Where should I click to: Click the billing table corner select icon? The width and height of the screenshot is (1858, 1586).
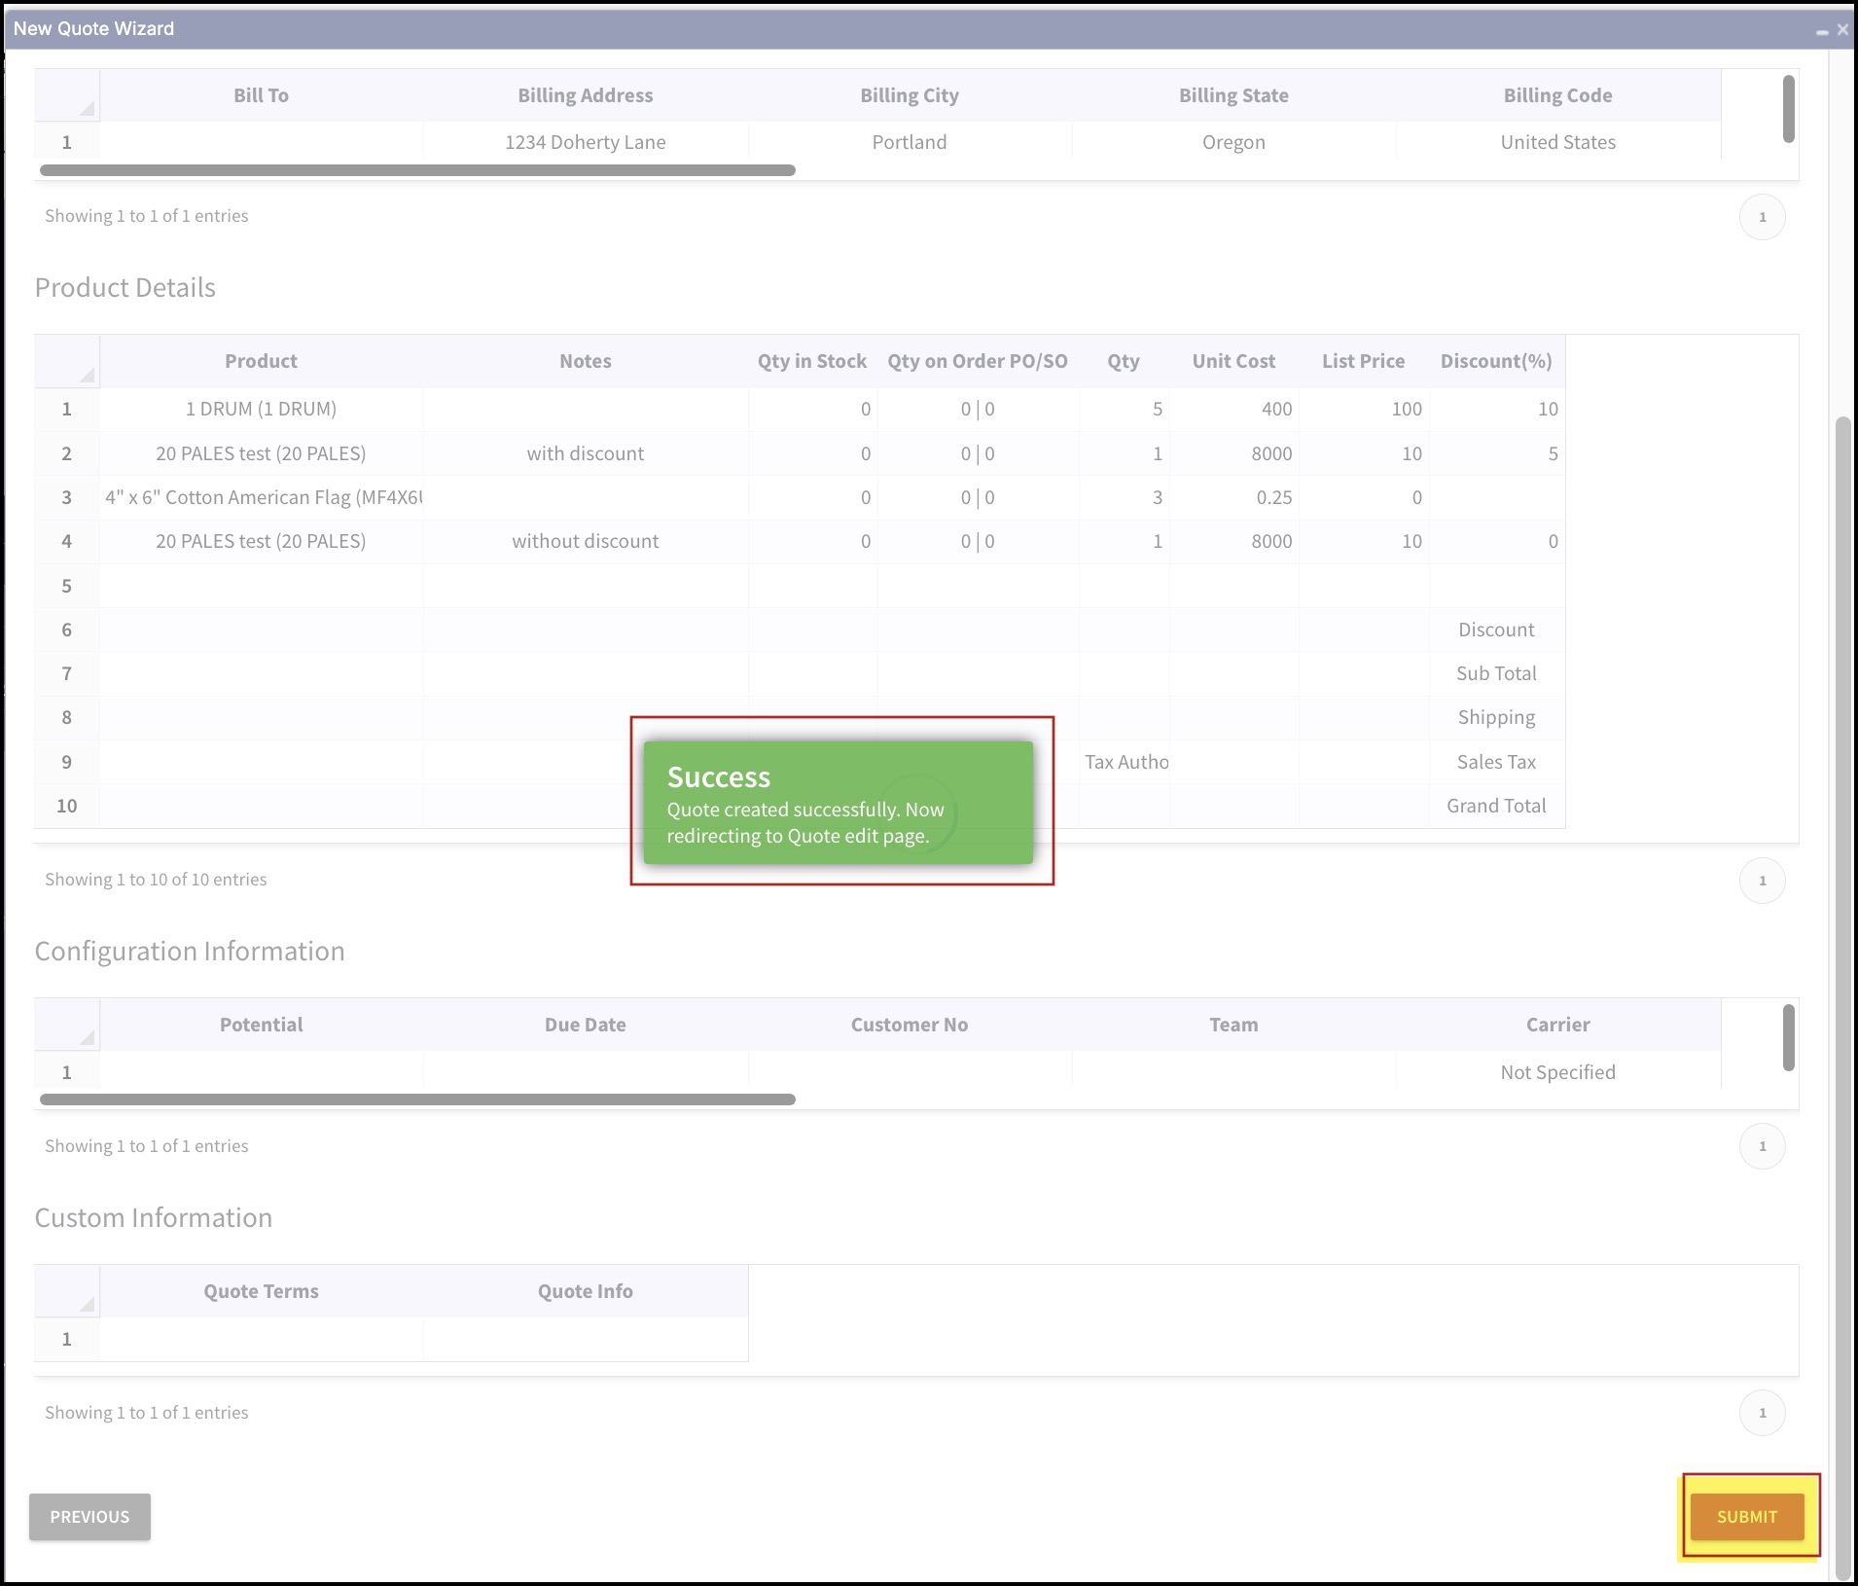tap(87, 108)
